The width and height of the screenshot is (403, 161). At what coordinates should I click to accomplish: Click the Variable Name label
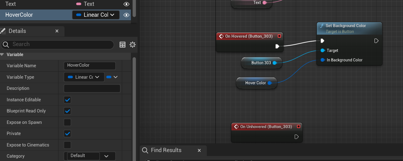(21, 66)
